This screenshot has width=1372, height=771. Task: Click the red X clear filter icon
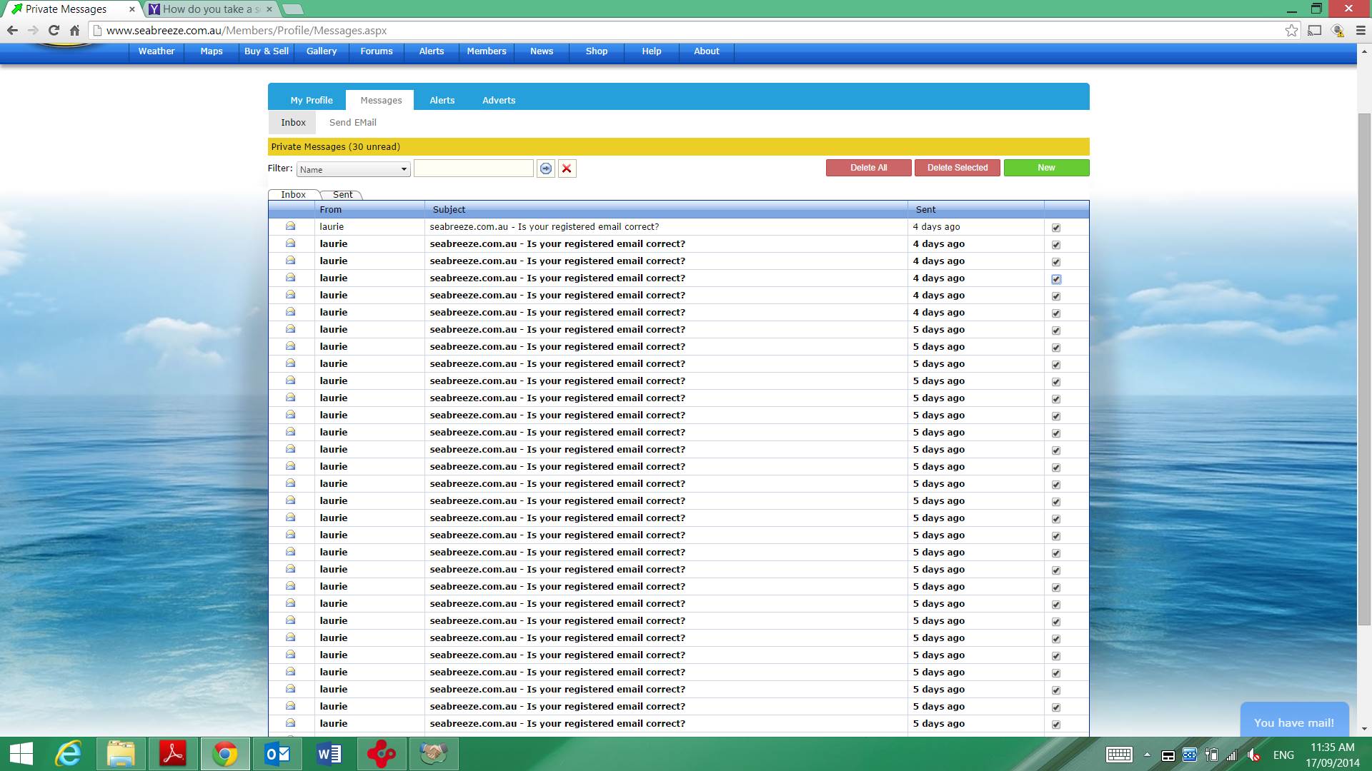[567, 168]
